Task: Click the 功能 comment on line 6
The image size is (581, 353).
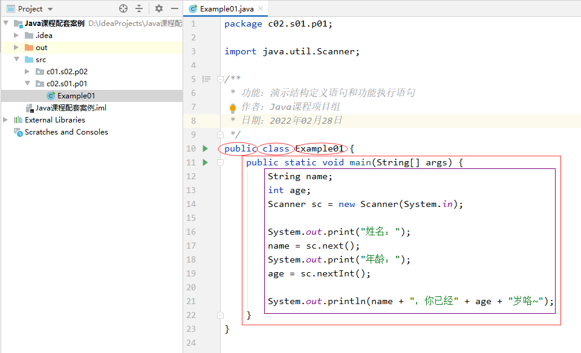Action: pos(328,93)
